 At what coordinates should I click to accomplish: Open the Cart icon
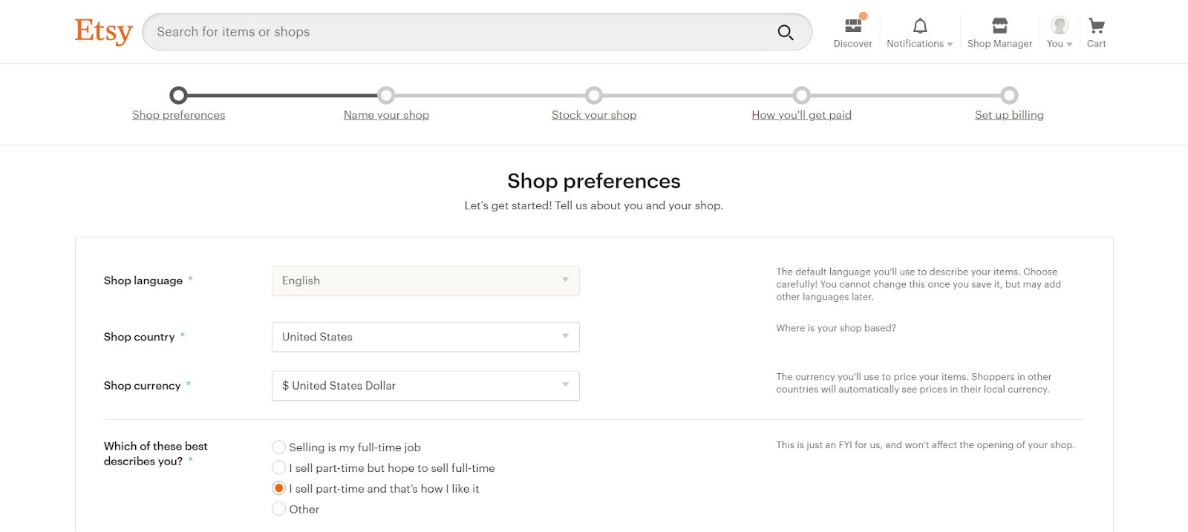1096,26
